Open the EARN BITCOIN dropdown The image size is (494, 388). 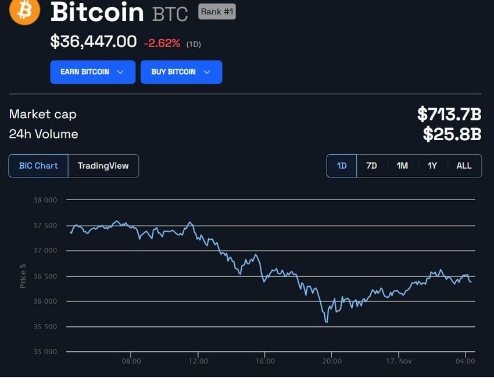click(92, 72)
